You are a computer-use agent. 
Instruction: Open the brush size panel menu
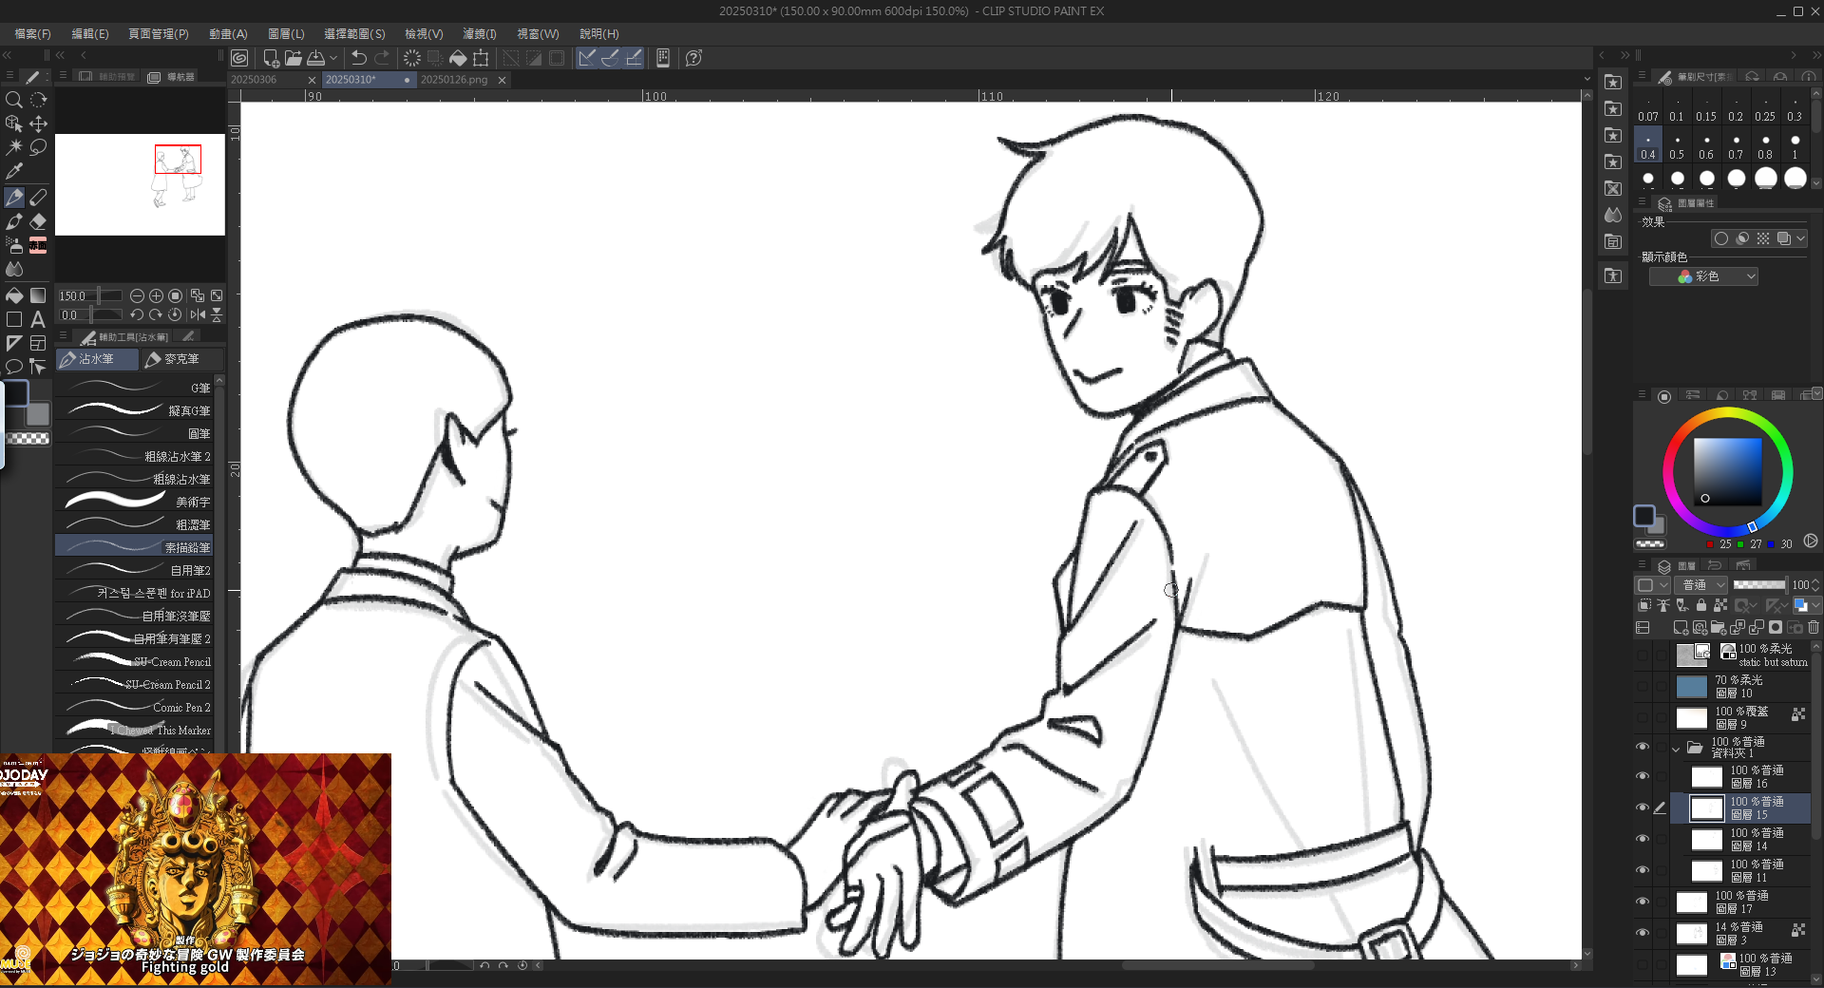point(1642,76)
